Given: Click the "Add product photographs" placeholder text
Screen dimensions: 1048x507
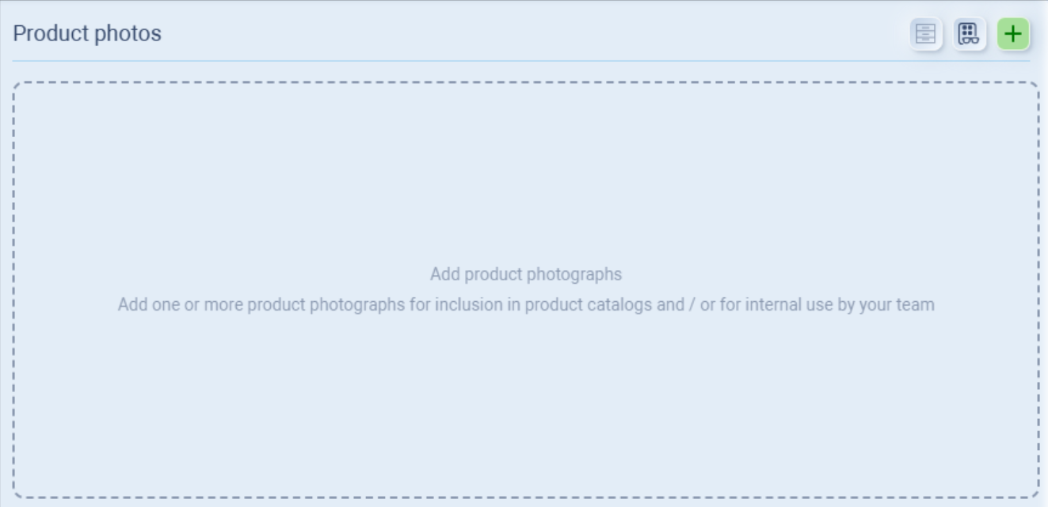Looking at the screenshot, I should (525, 274).
